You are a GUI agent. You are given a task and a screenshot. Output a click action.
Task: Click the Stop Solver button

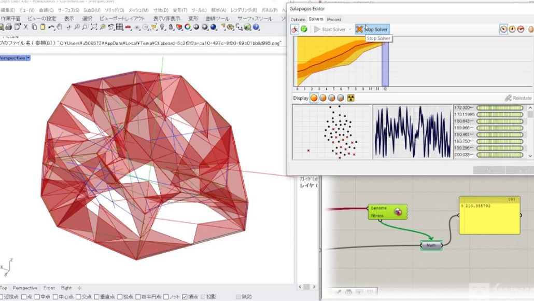tap(372, 30)
